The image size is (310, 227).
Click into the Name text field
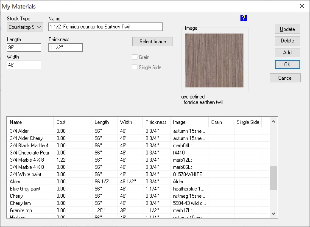point(106,27)
